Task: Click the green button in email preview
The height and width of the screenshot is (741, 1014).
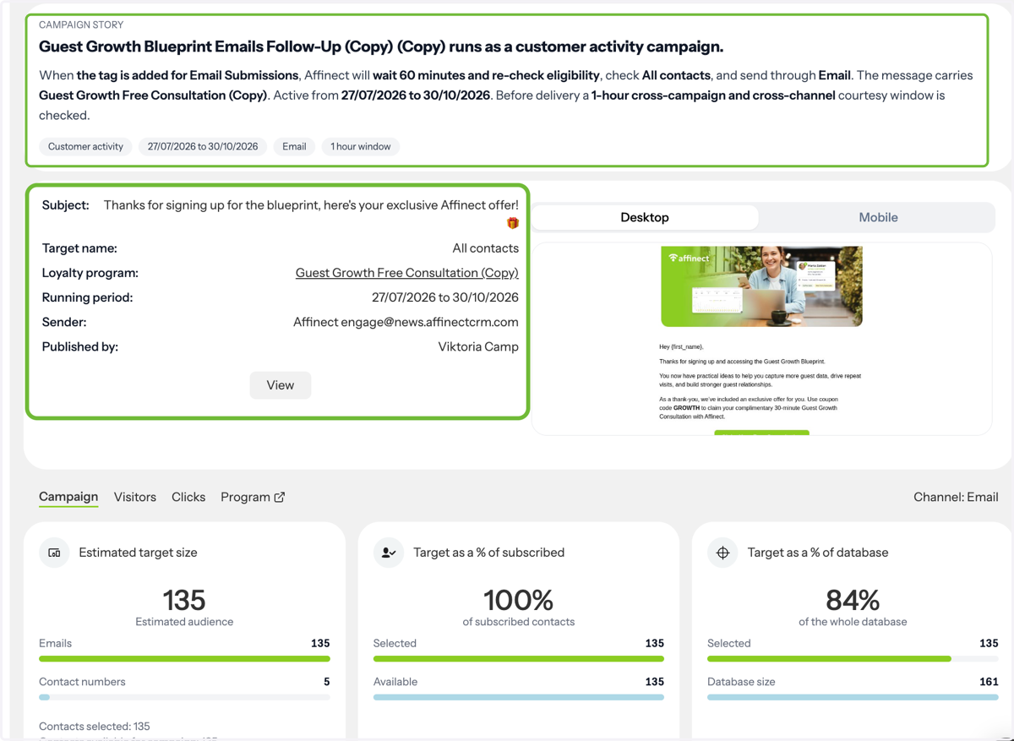Action: click(761, 433)
